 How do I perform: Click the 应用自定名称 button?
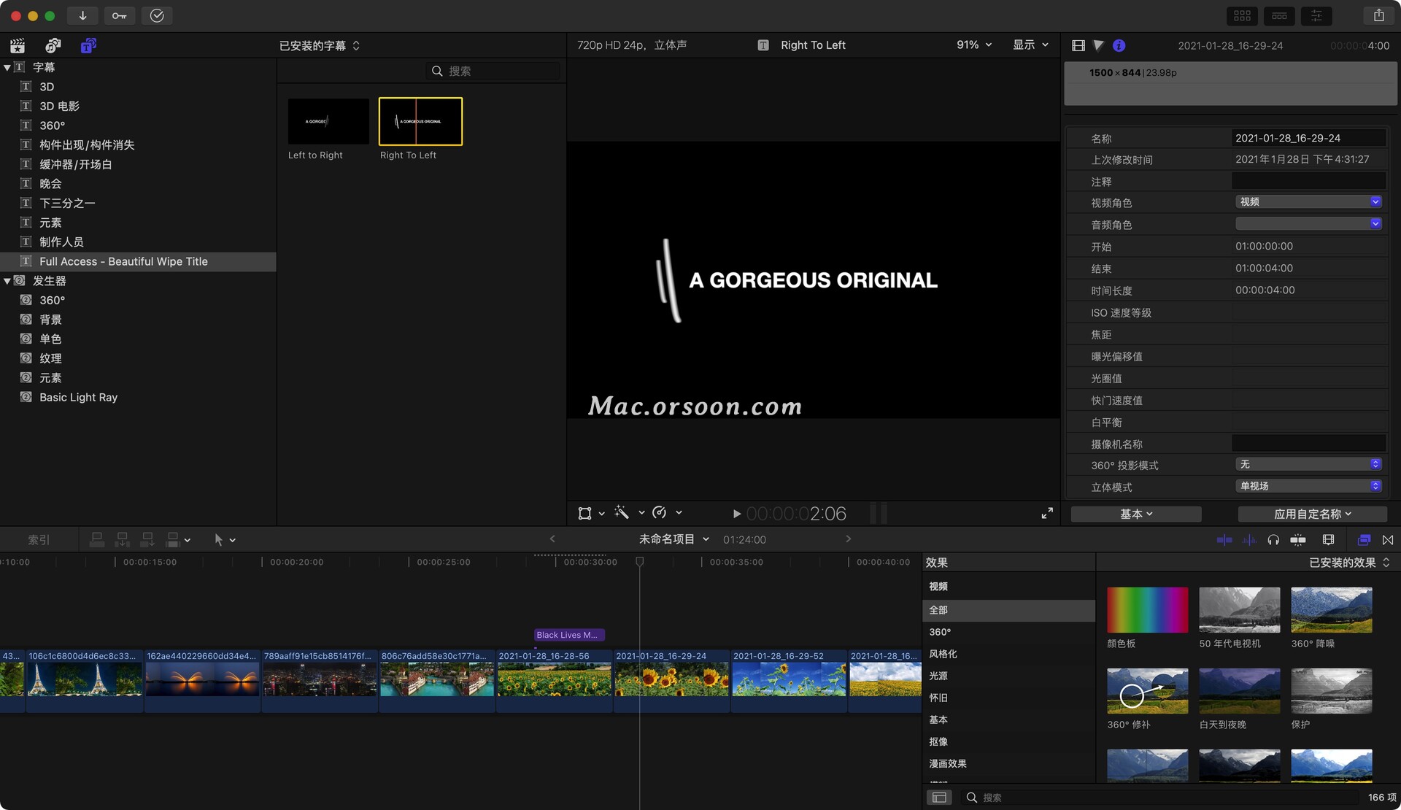[x=1312, y=514]
